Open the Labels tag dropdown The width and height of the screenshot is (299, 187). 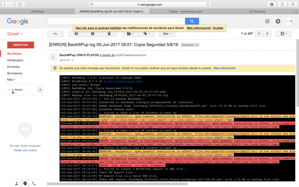[147, 34]
